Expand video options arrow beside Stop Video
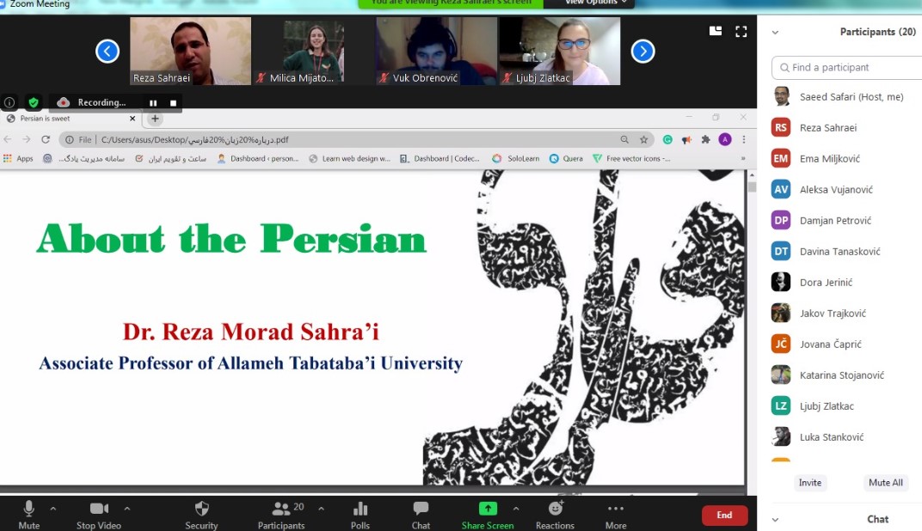 click(x=127, y=508)
